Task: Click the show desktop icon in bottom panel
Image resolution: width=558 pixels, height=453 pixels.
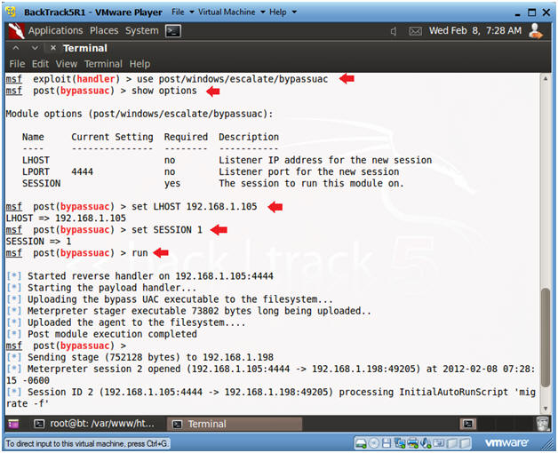Action: (x=13, y=424)
